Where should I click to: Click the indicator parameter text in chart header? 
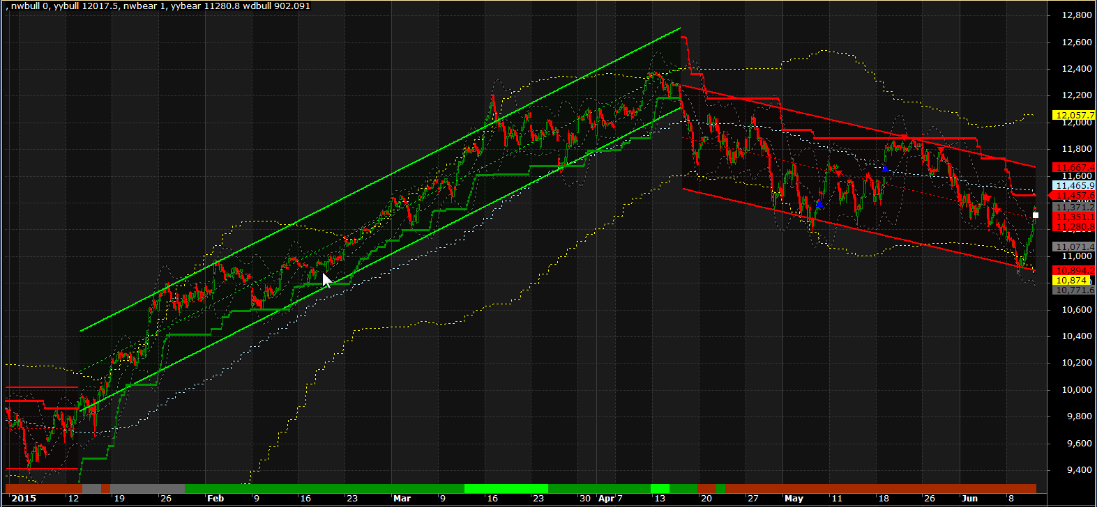click(x=157, y=6)
